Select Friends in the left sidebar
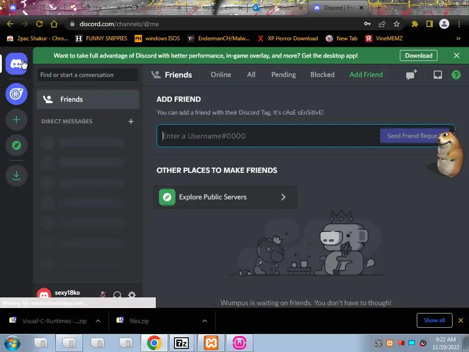 pyautogui.click(x=88, y=99)
